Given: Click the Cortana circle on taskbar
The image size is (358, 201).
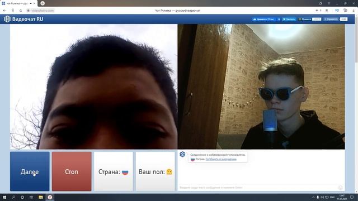Looking at the screenshot, I should pyautogui.click(x=22, y=197).
